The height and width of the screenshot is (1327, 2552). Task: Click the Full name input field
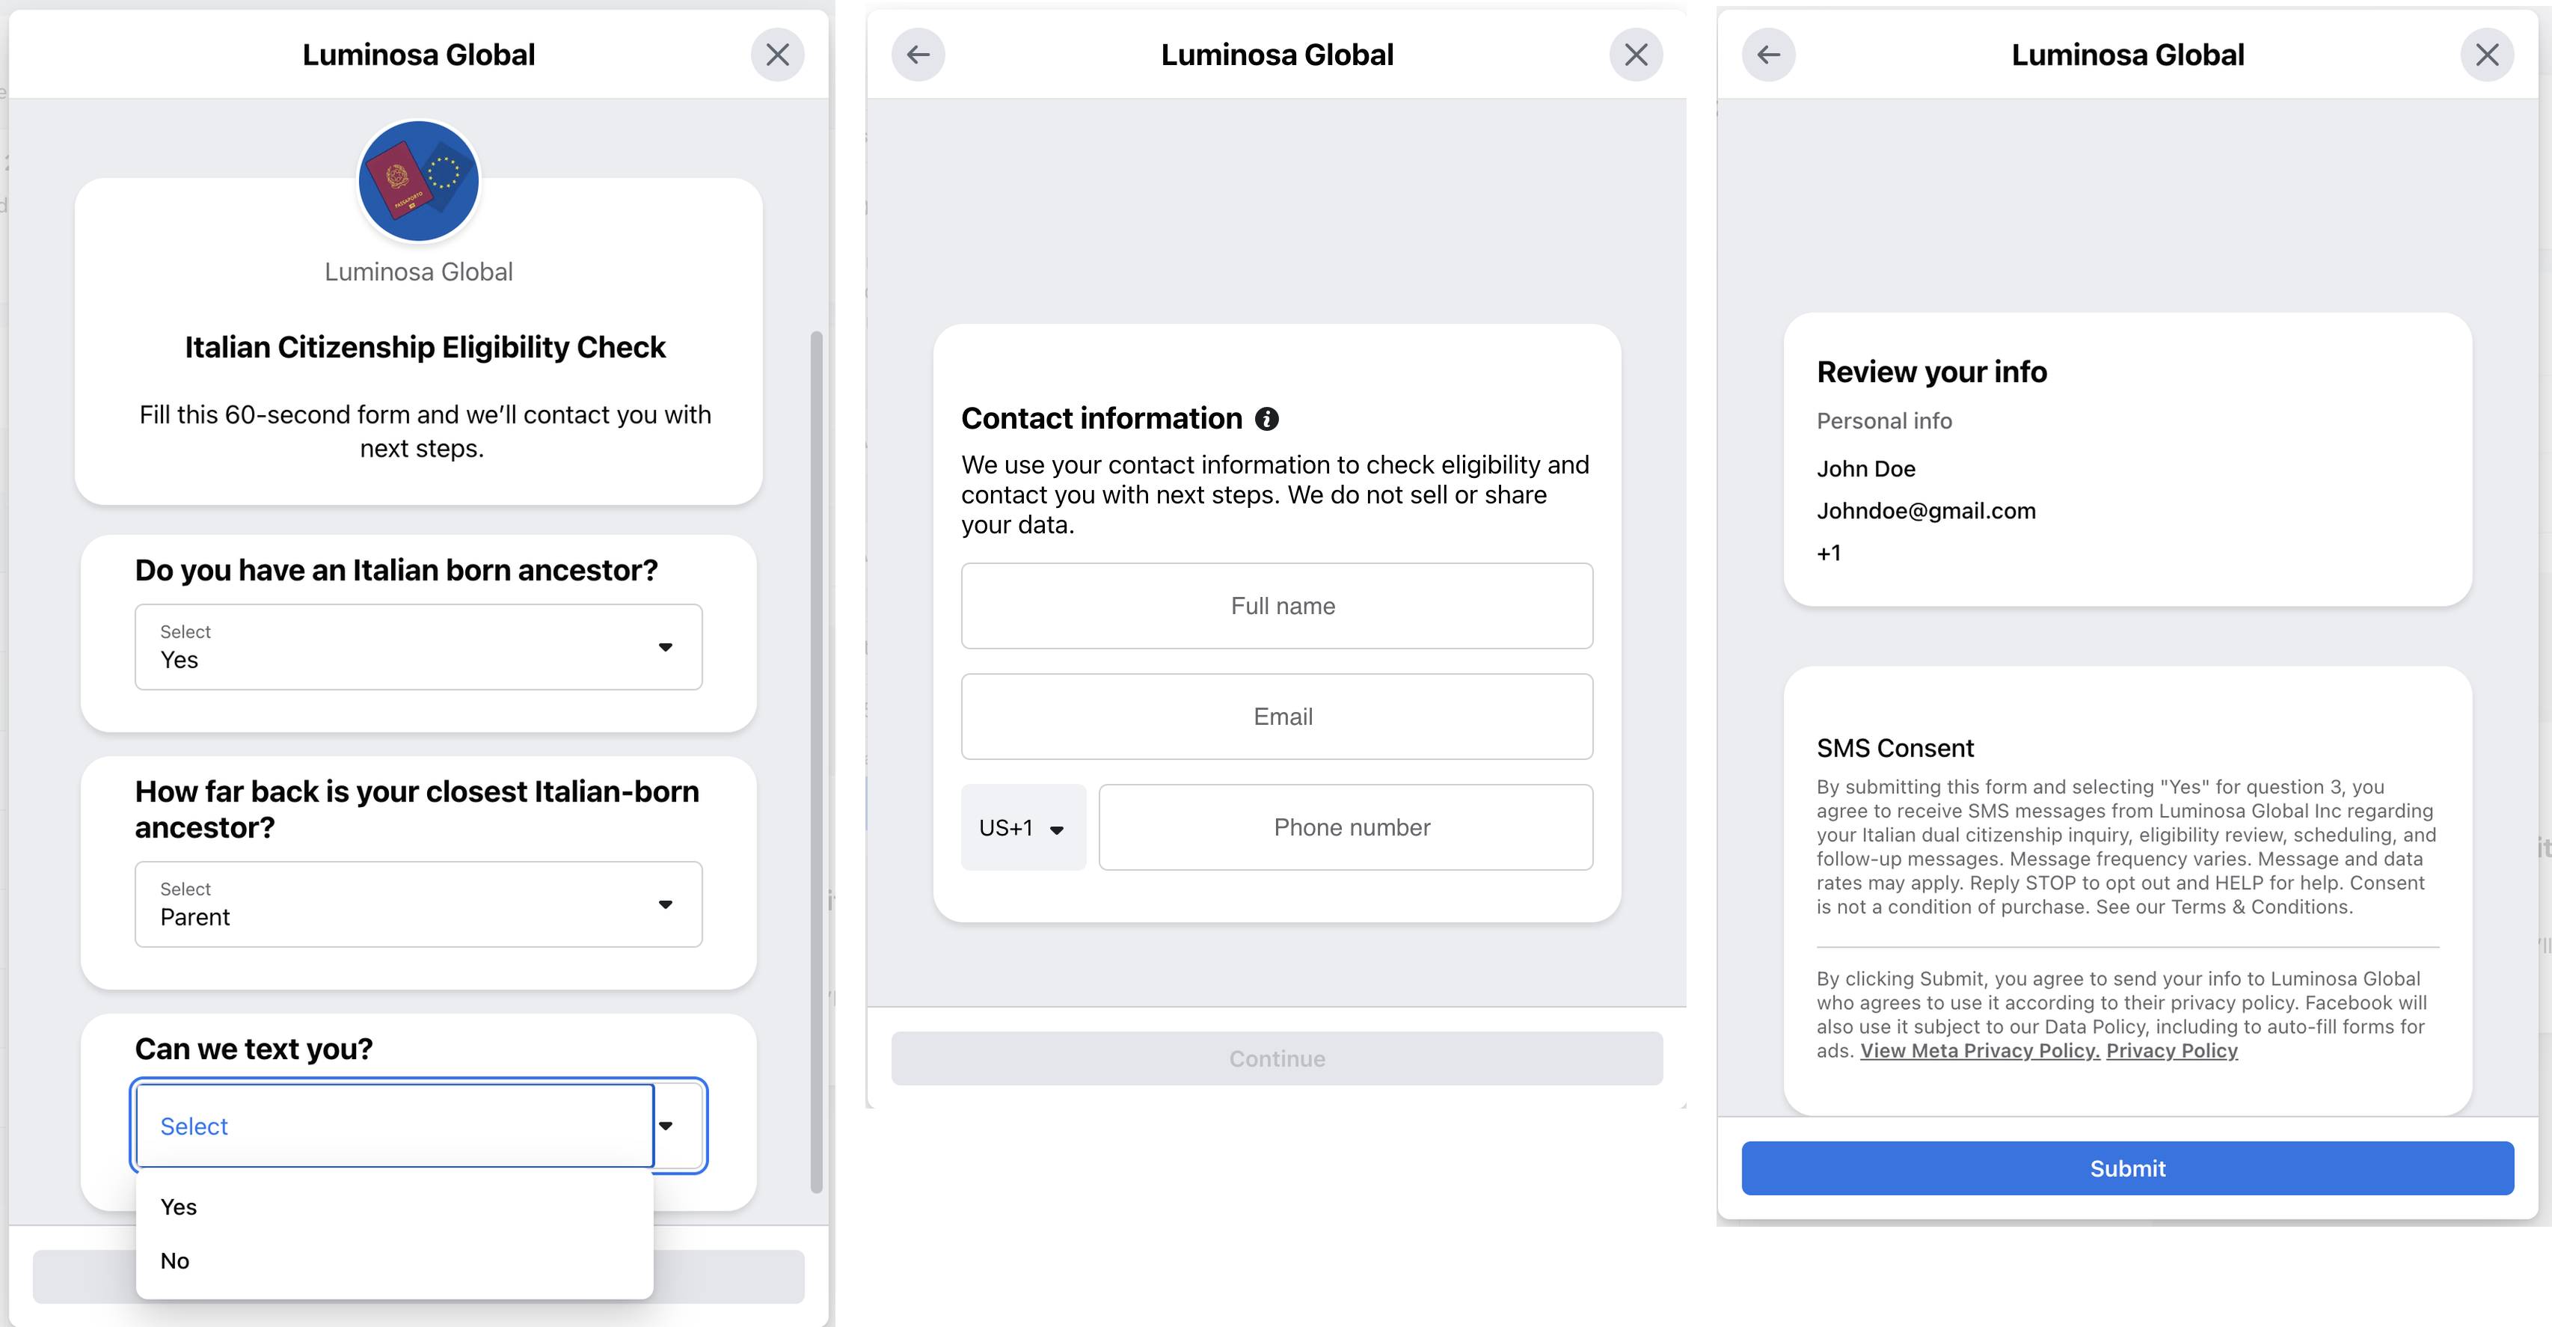click(x=1277, y=605)
